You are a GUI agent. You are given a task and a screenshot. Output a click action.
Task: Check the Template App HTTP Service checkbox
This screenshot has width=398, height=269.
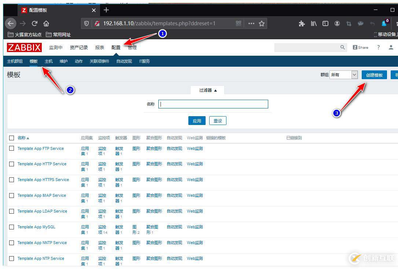(11, 164)
